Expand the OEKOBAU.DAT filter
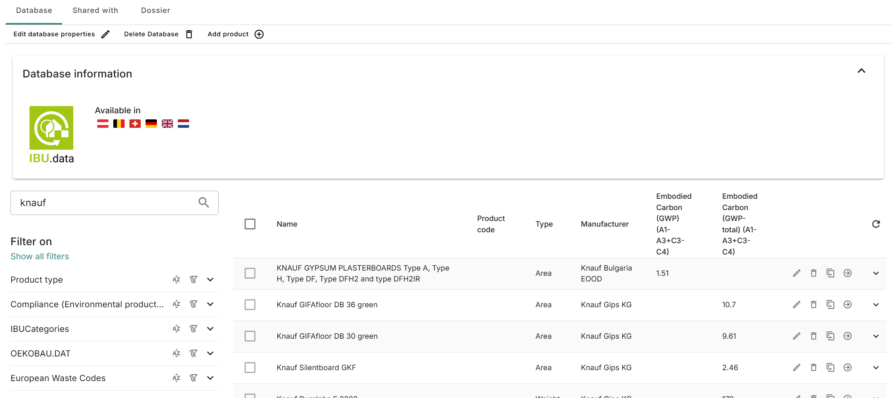 click(210, 354)
